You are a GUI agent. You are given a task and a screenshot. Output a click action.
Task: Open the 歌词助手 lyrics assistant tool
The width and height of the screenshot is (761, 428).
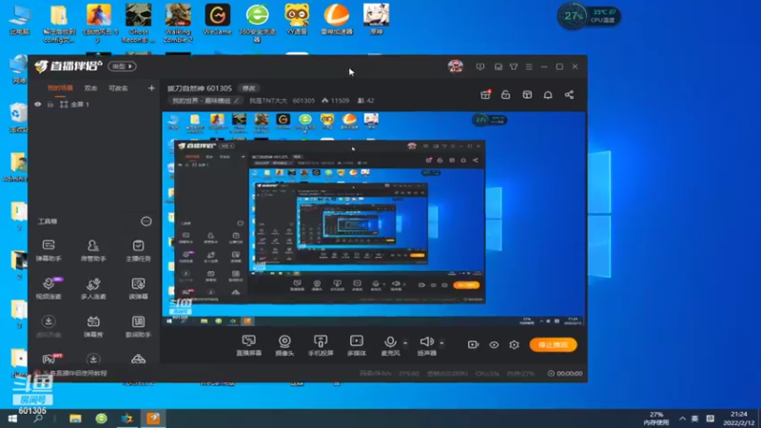(138, 326)
